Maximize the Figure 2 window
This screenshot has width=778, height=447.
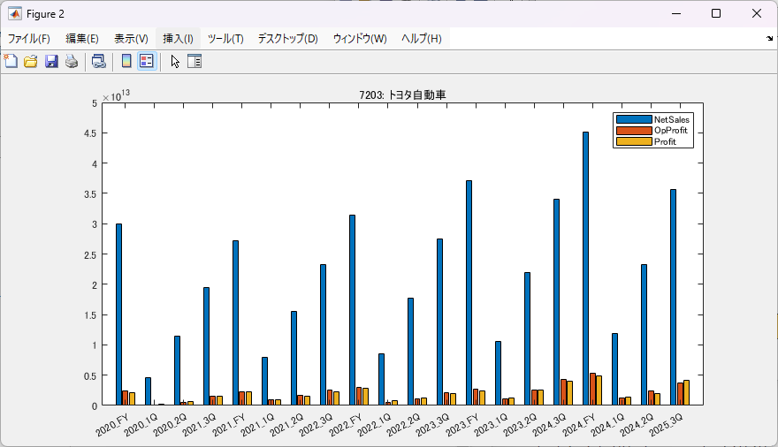tap(716, 13)
